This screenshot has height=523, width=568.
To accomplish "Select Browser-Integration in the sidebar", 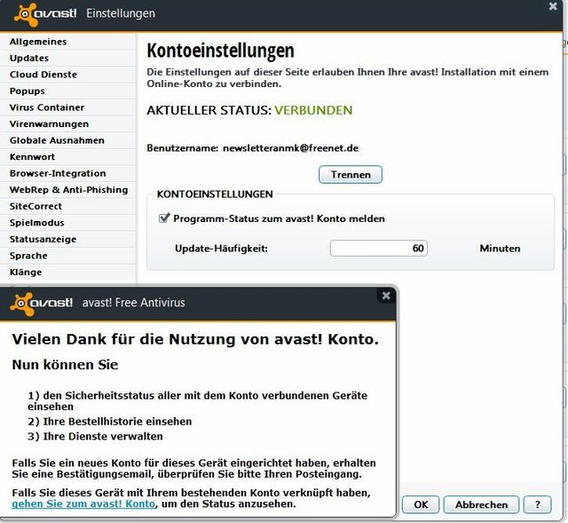I will [67, 173].
